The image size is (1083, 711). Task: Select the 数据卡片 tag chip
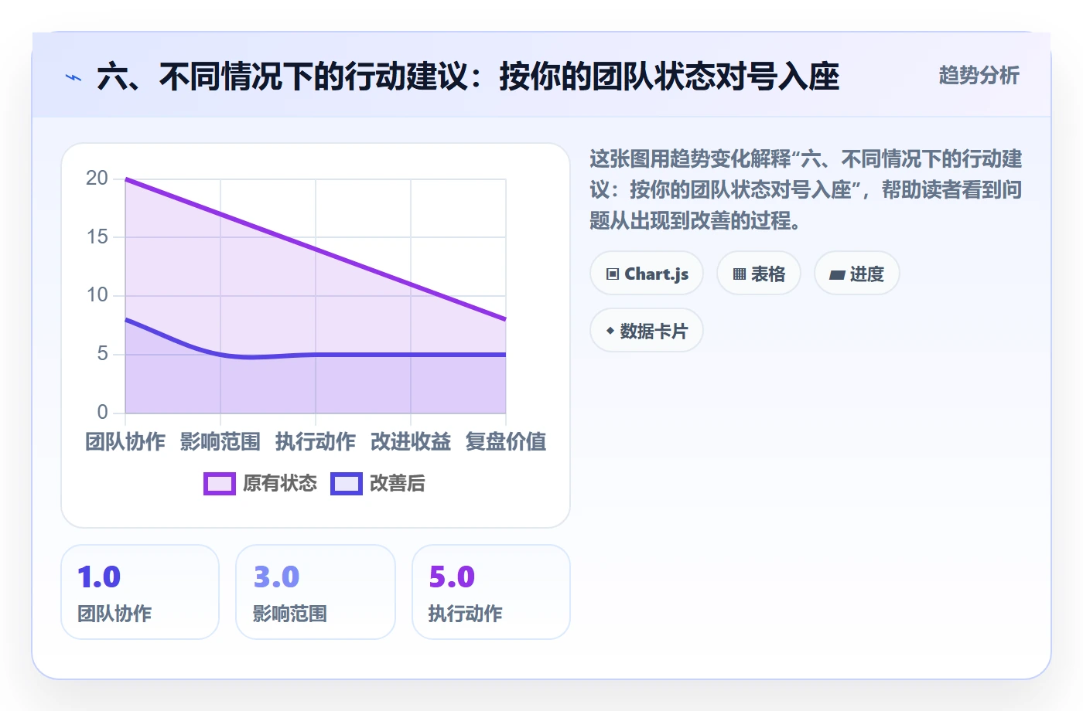pyautogui.click(x=647, y=331)
